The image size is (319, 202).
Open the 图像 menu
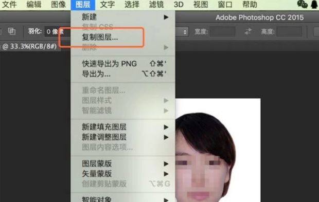(x=58, y=5)
